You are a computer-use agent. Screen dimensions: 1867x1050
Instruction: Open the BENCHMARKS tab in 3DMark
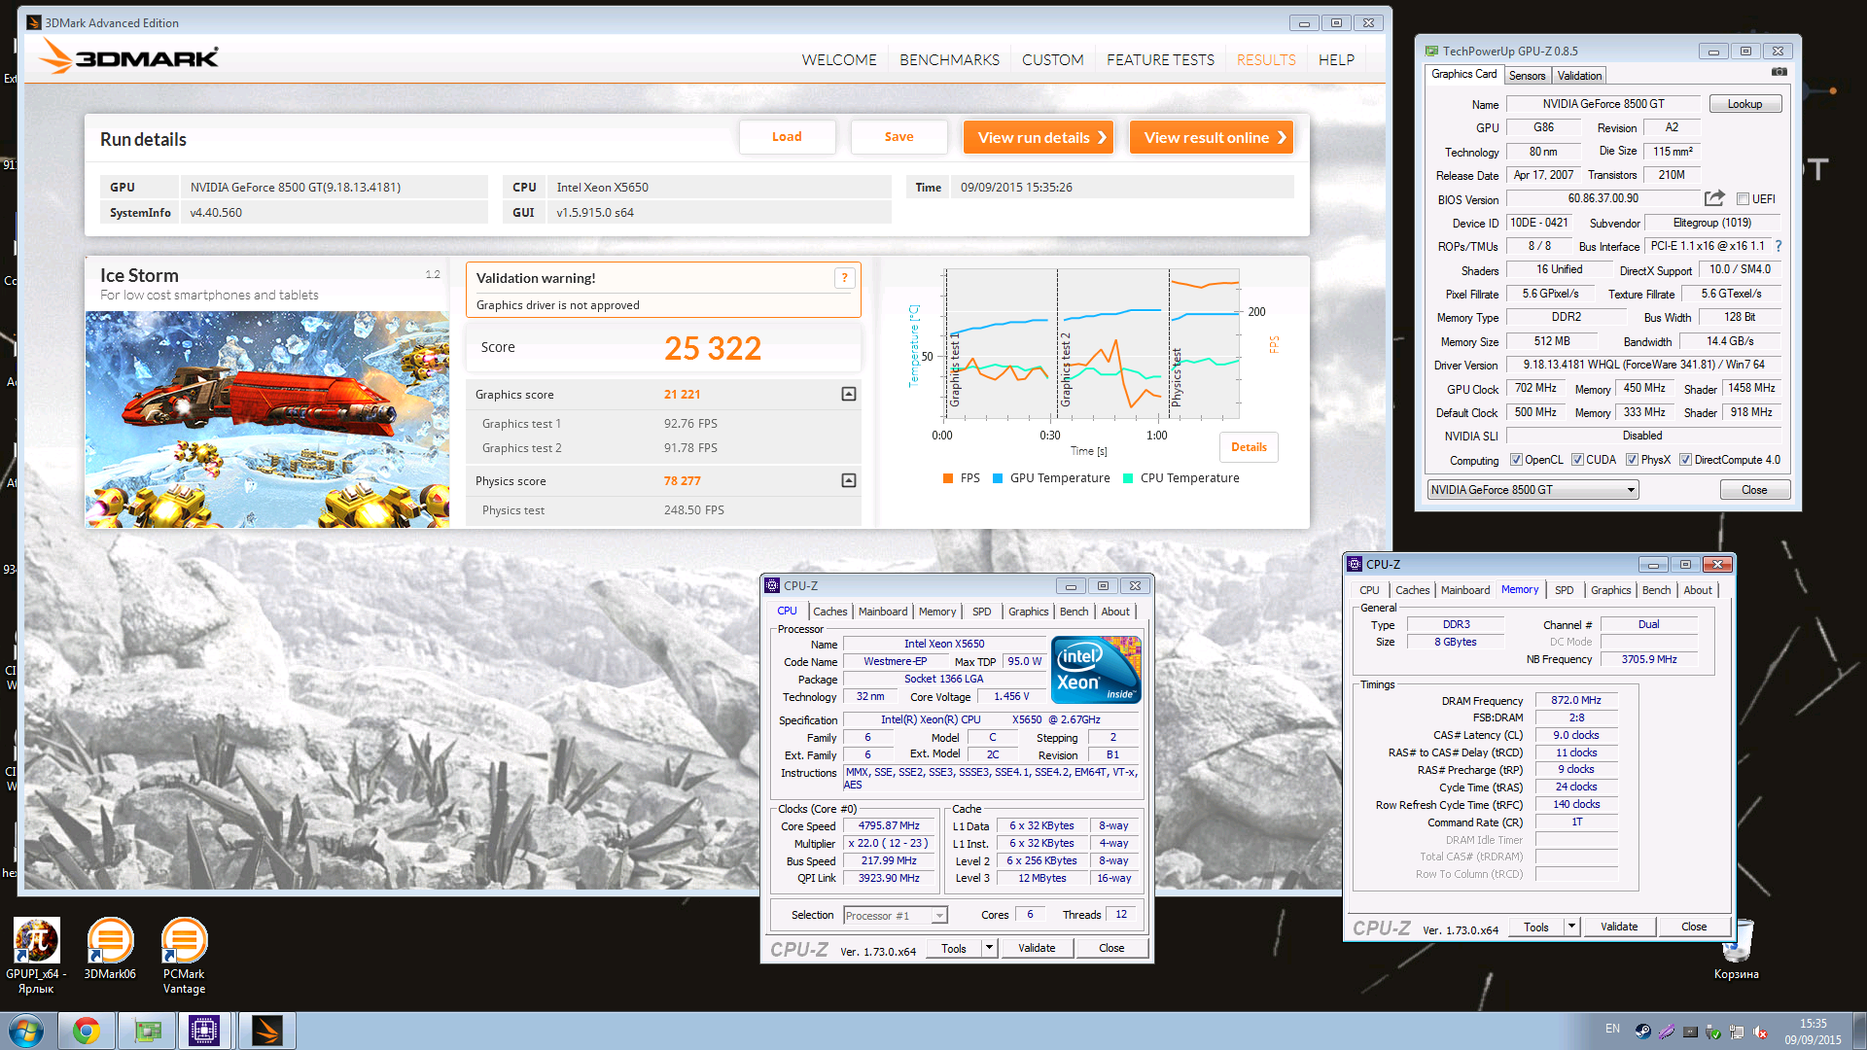(x=949, y=60)
